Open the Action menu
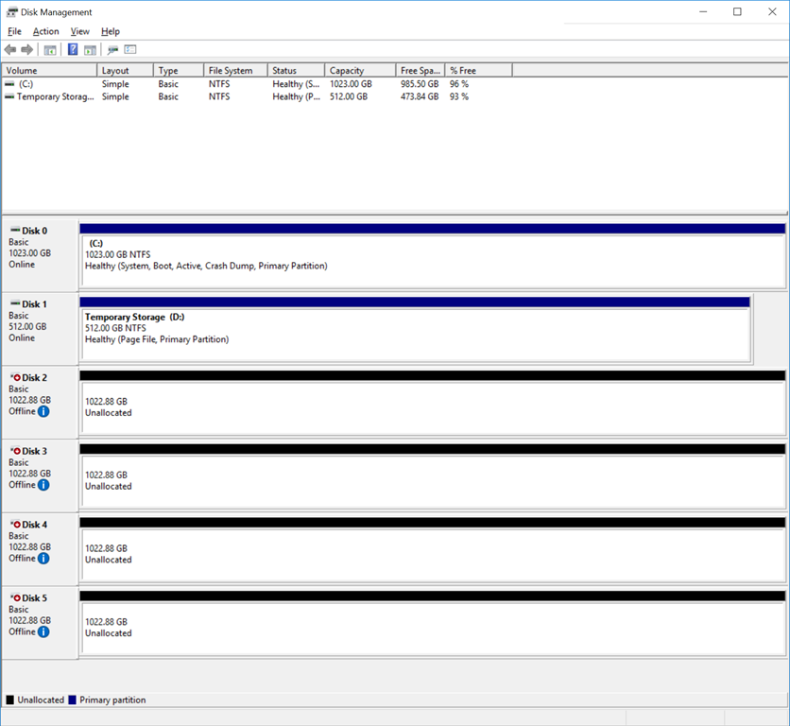Viewport: 790px width, 726px height. [x=45, y=31]
